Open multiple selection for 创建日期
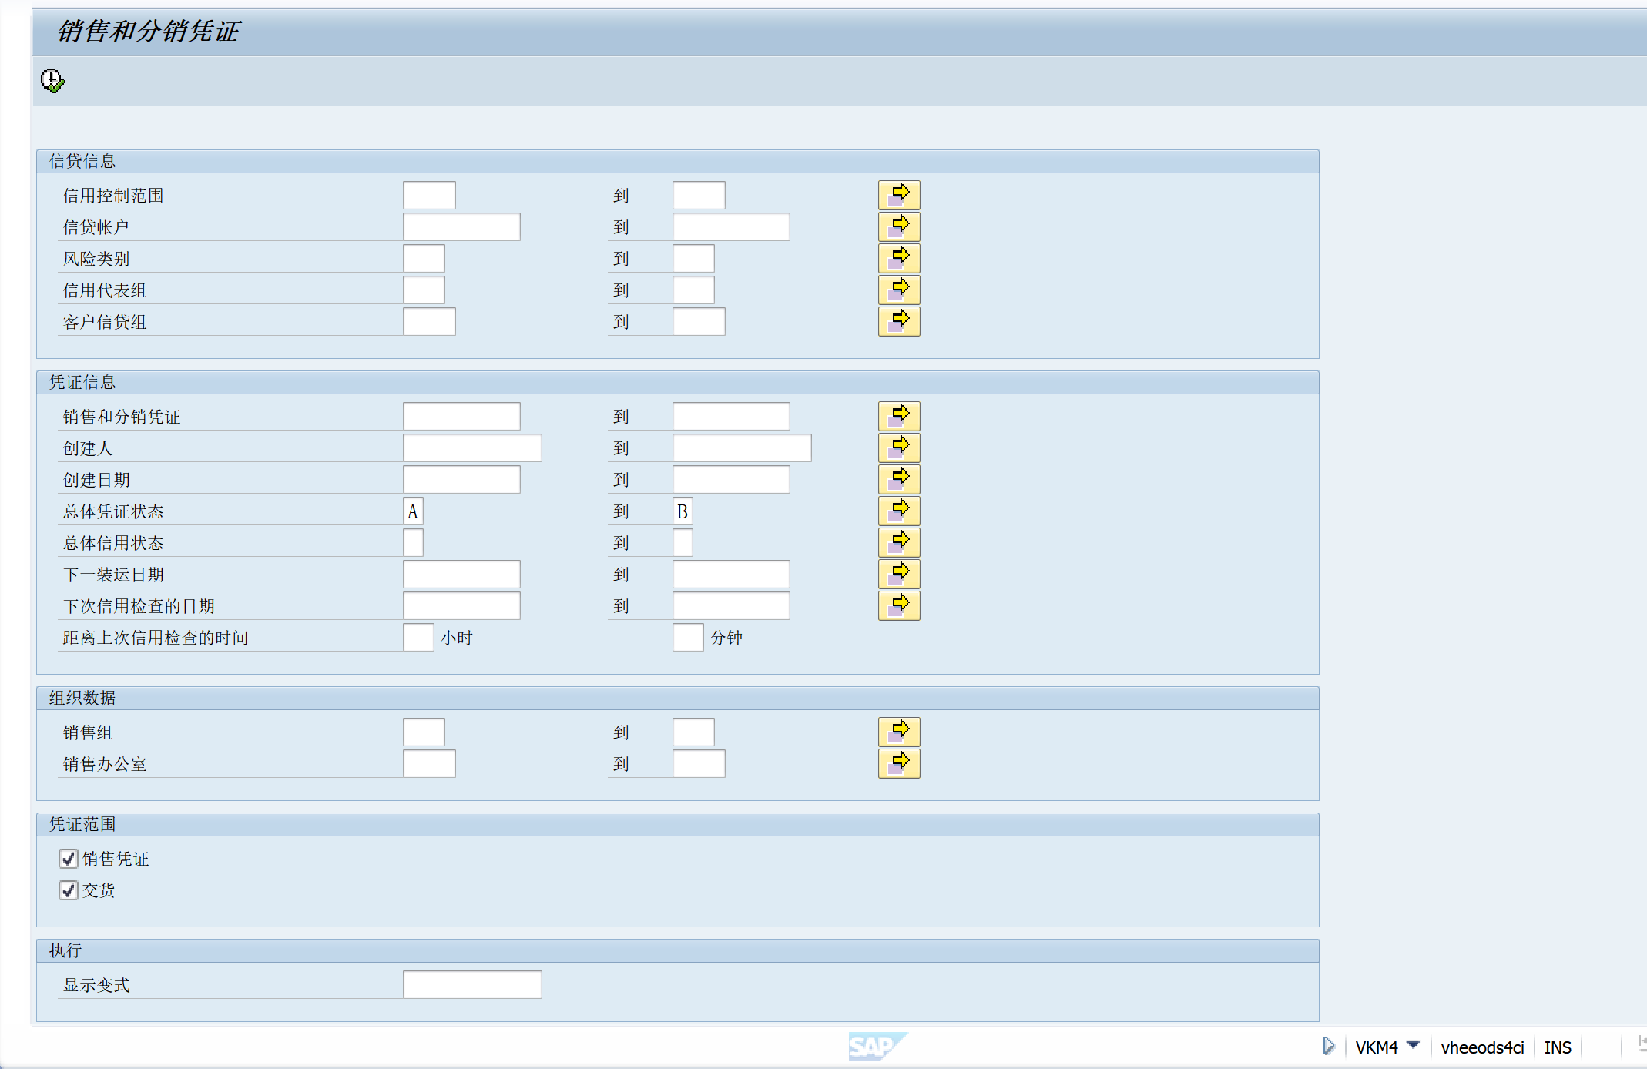The image size is (1647, 1069). tap(899, 479)
